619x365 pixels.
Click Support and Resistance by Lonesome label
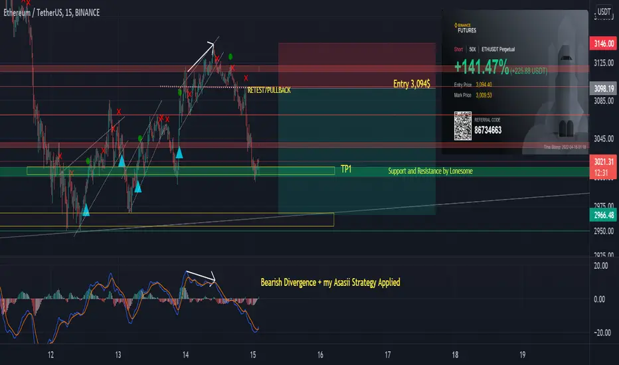click(430, 171)
